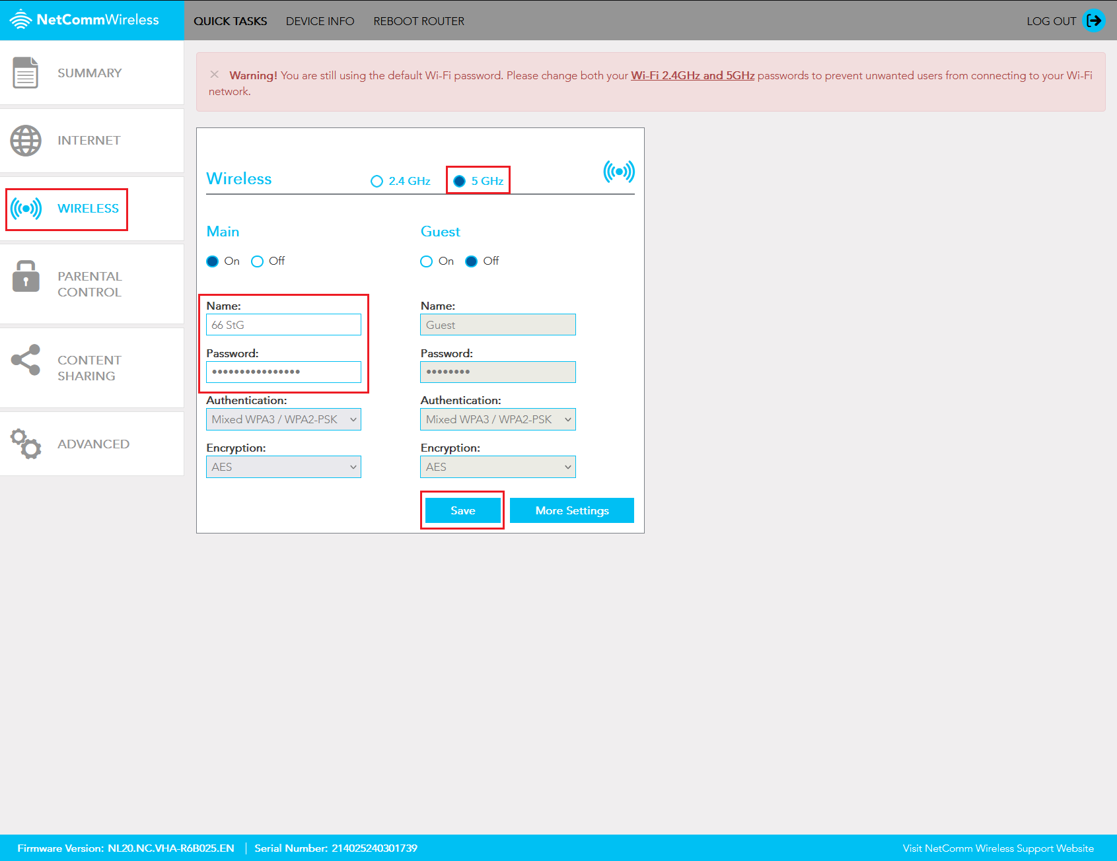Click the Content Sharing share icon
1117x861 pixels.
pos(25,361)
